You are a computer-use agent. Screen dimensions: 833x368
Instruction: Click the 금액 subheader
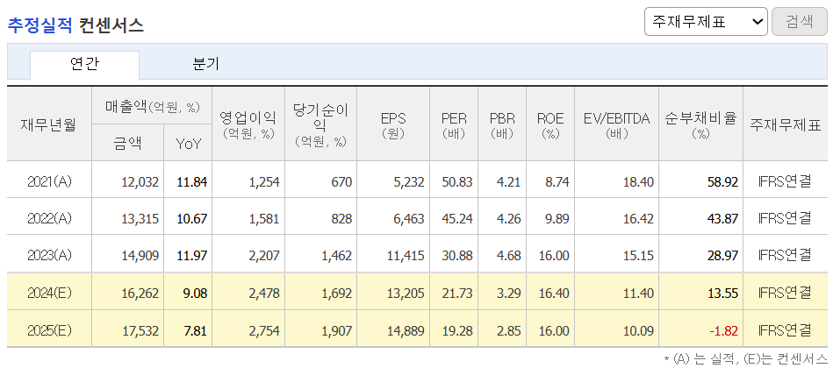(x=127, y=143)
